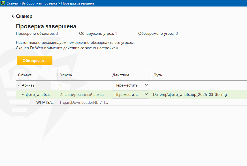This screenshot has height=166, width=247.
Task: Click the Dr.Web spider icon in title bar
Action: click(x=3, y=3)
